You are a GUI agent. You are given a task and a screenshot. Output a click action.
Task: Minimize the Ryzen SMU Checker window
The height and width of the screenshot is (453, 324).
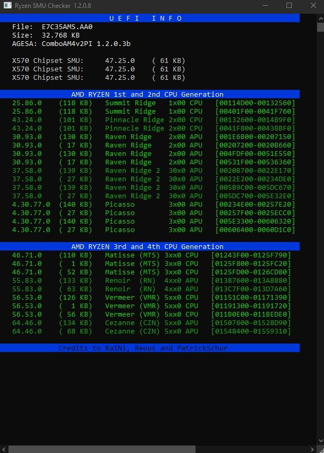265,5
